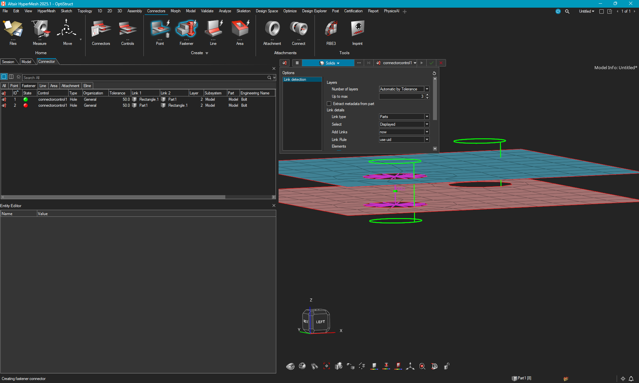Screen dimensions: 639x383
Task: Click the magnifier zoom-to-part icon
Action: (422, 366)
